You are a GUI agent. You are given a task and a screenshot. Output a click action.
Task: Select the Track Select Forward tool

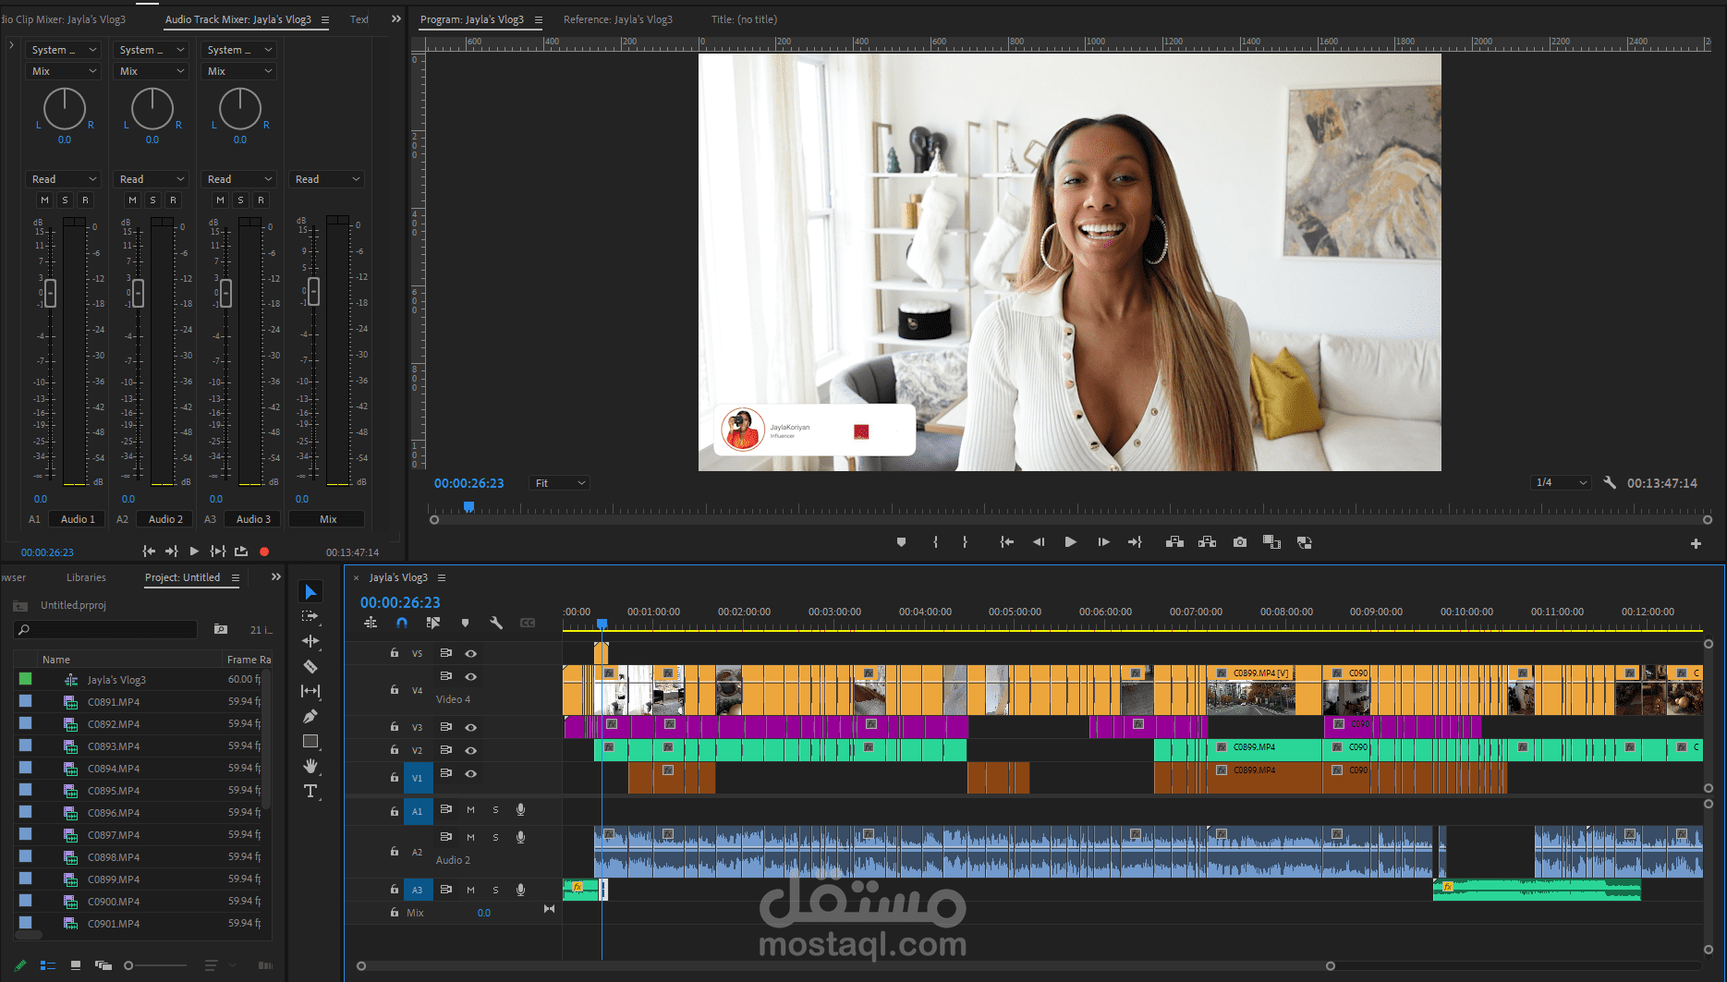tap(310, 616)
